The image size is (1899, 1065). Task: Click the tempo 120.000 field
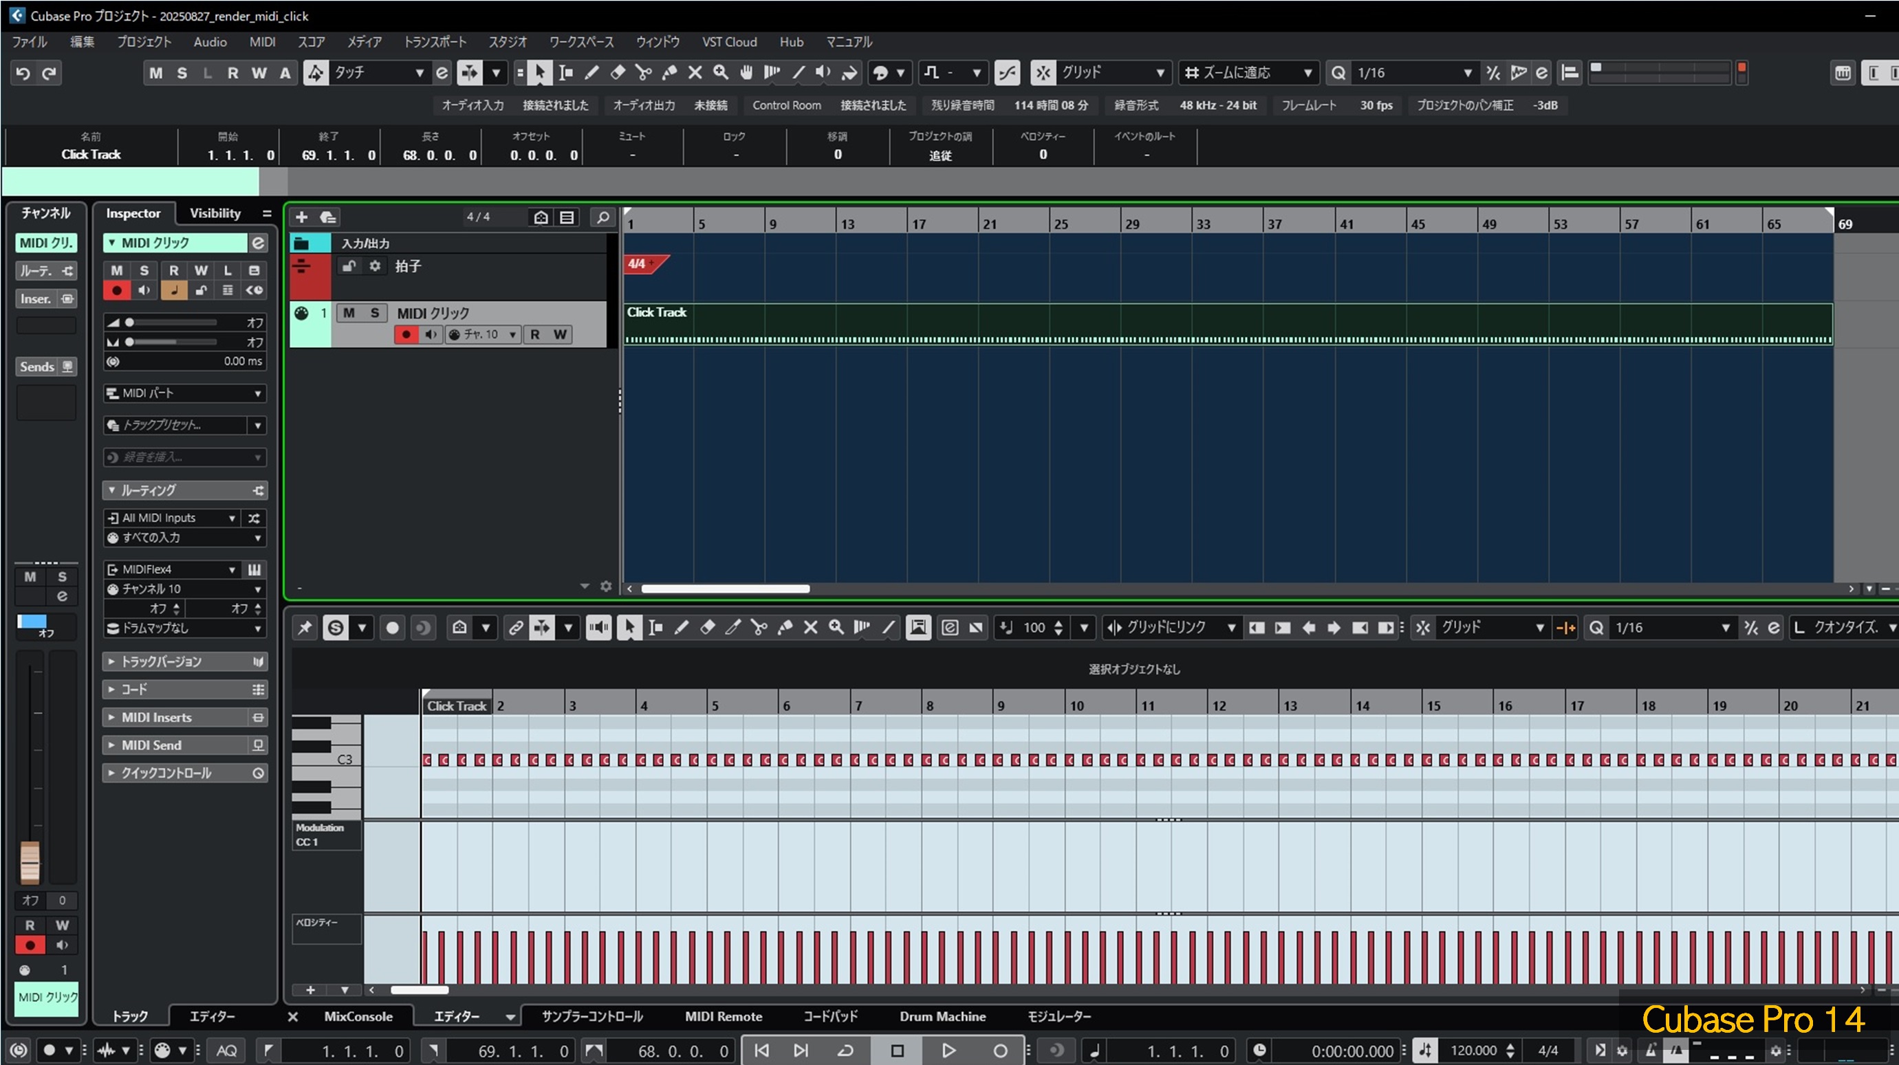(1474, 1051)
